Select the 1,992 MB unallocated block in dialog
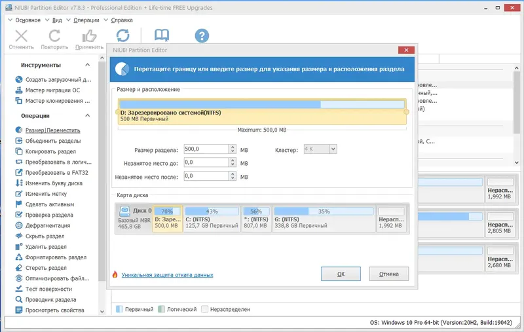 click(391, 219)
